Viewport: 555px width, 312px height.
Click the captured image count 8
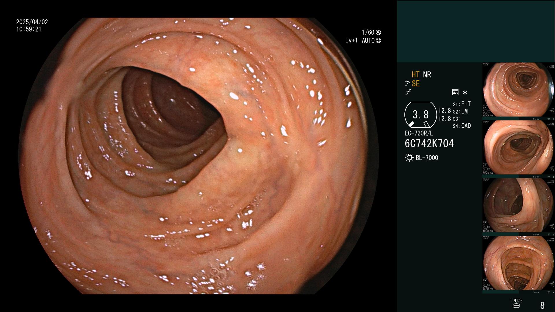[542, 305]
